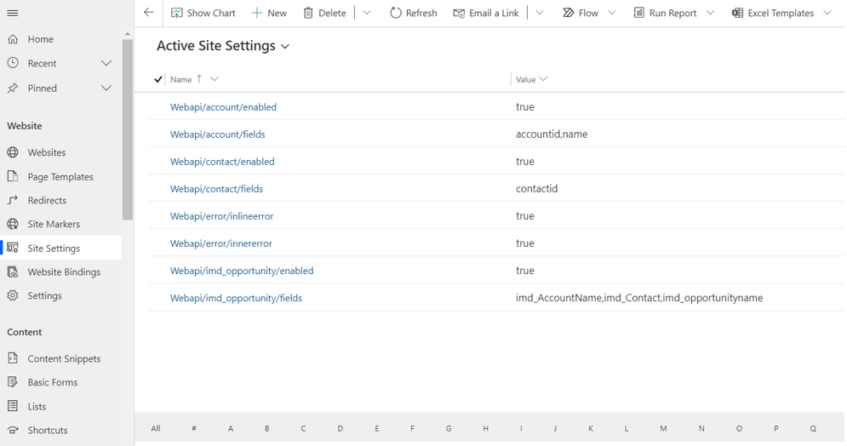847x446 pixels.
Task: Click the Lists icon
Action: click(13, 406)
